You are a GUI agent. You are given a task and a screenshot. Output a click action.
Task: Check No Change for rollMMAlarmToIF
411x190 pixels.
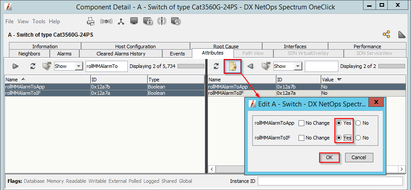tap(302, 138)
